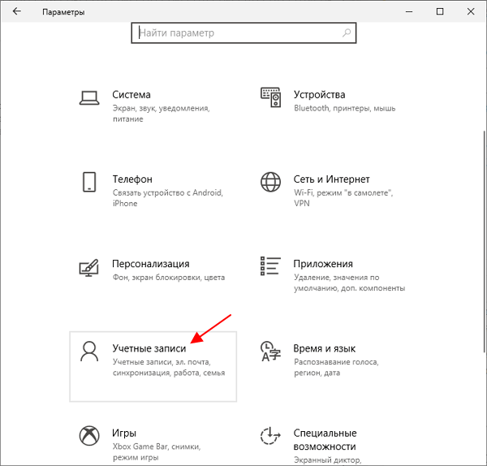
Task: Open Специальные возможности category
Action: pyautogui.click(x=325, y=439)
